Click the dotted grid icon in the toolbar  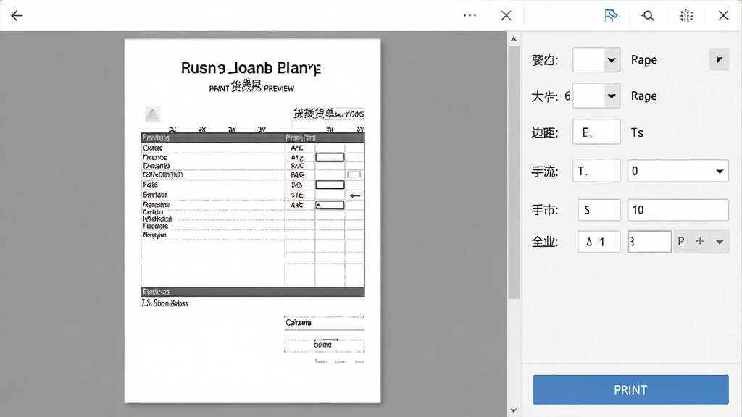[687, 16]
